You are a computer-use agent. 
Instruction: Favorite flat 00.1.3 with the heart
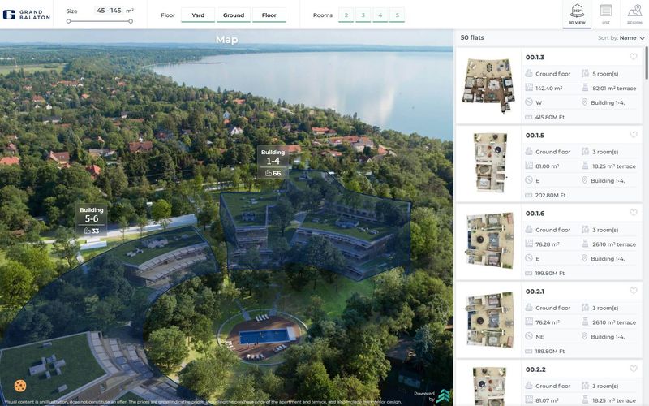(x=633, y=57)
